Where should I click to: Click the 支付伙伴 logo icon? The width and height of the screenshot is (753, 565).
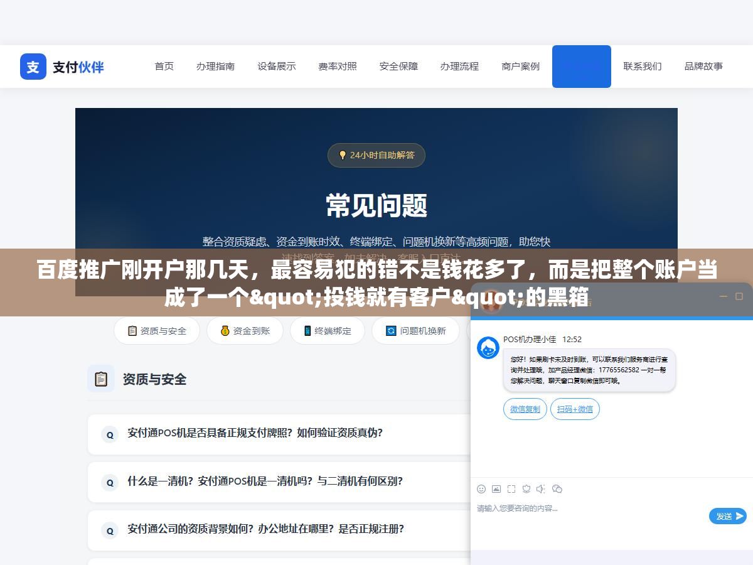(33, 67)
